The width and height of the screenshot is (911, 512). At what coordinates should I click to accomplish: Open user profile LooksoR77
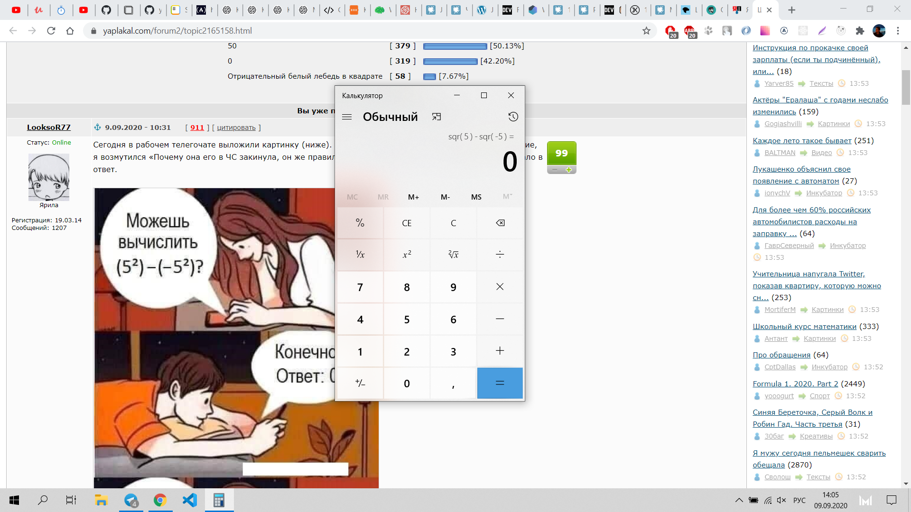[48, 127]
